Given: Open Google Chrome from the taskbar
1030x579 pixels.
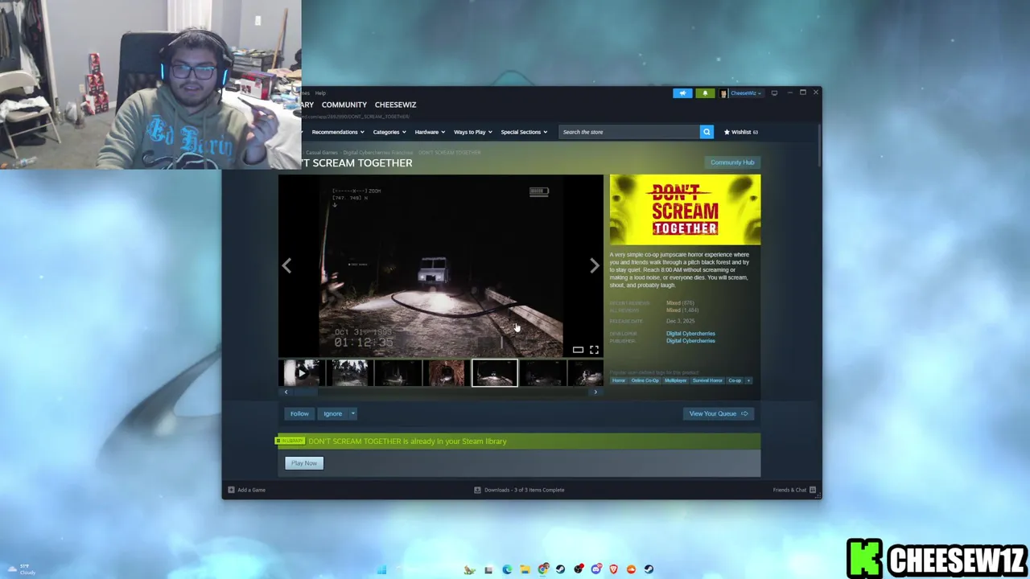Looking at the screenshot, I should 543,569.
